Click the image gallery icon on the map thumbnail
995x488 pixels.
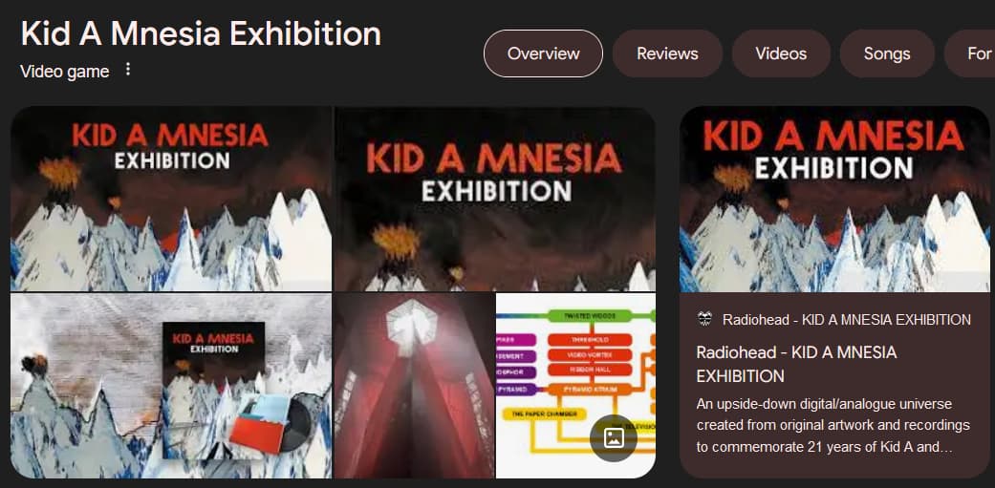coord(613,438)
